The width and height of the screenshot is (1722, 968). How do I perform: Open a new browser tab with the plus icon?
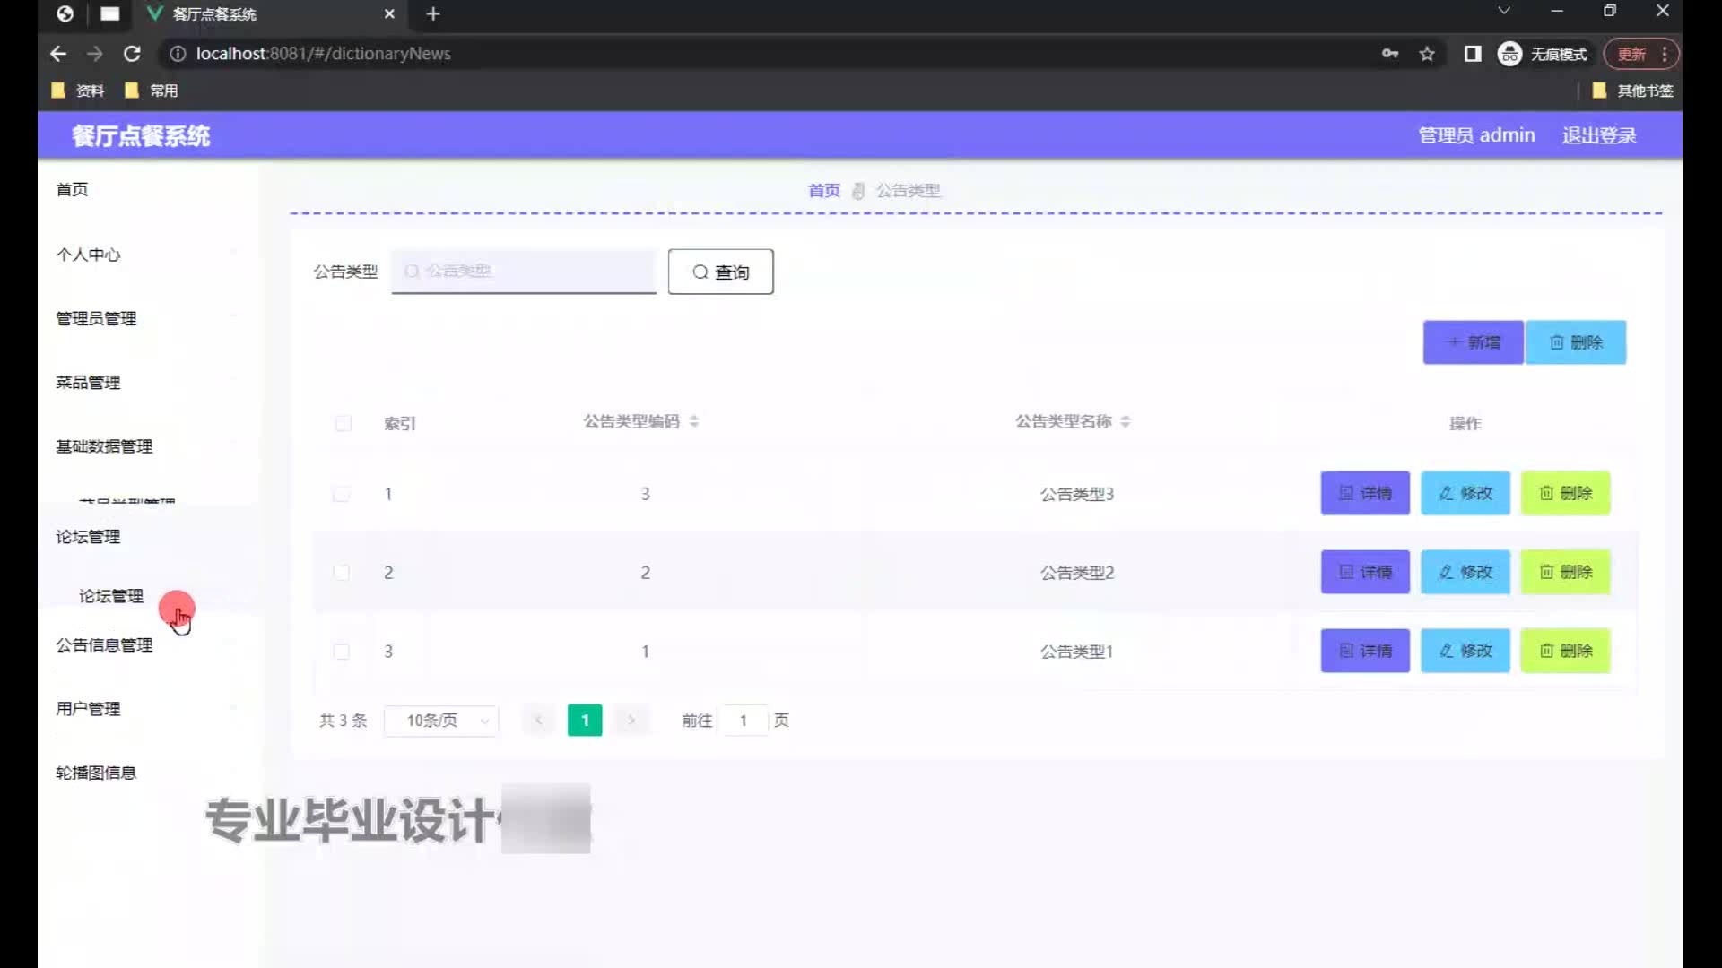433,13
